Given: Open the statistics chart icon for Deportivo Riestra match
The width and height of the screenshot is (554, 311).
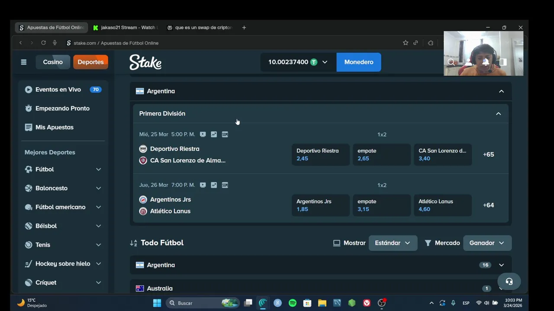Looking at the screenshot, I should (214, 134).
